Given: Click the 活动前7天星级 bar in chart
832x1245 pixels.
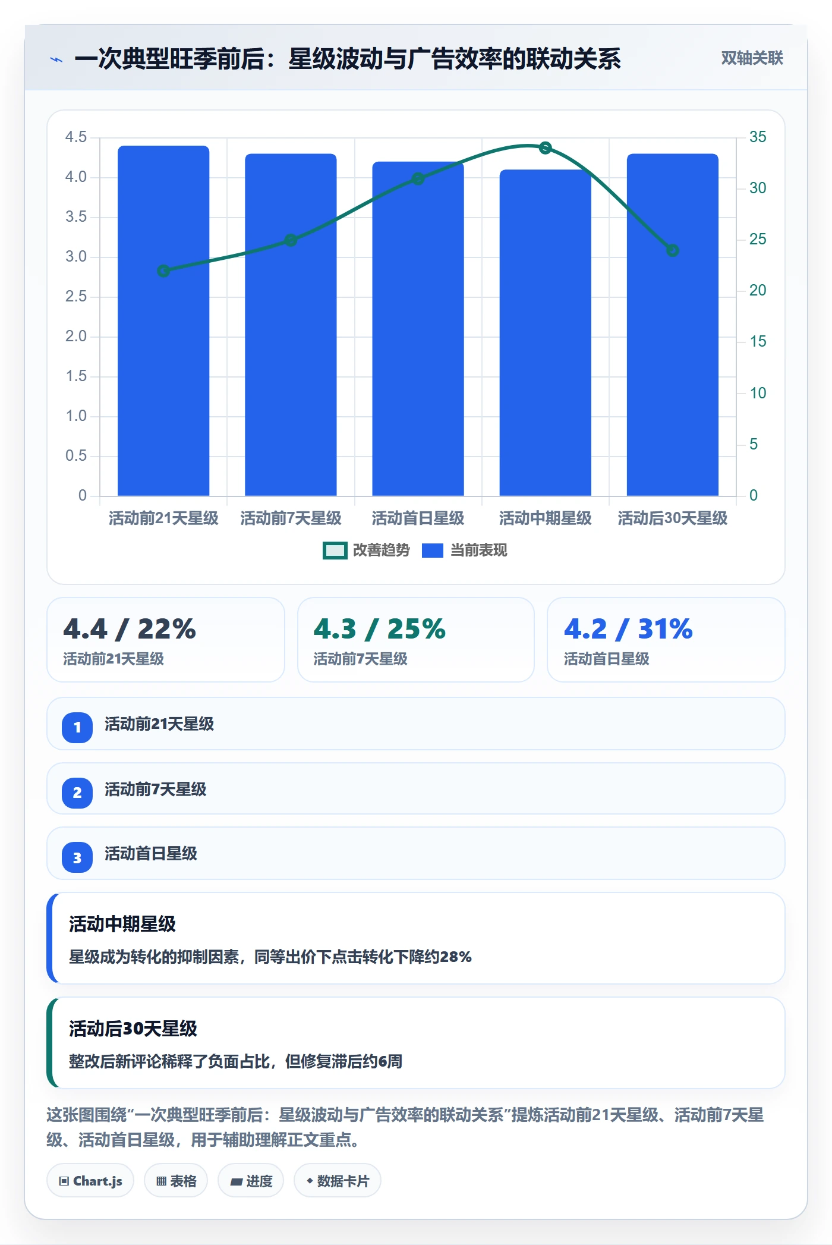Looking at the screenshot, I should pyautogui.click(x=291, y=325).
